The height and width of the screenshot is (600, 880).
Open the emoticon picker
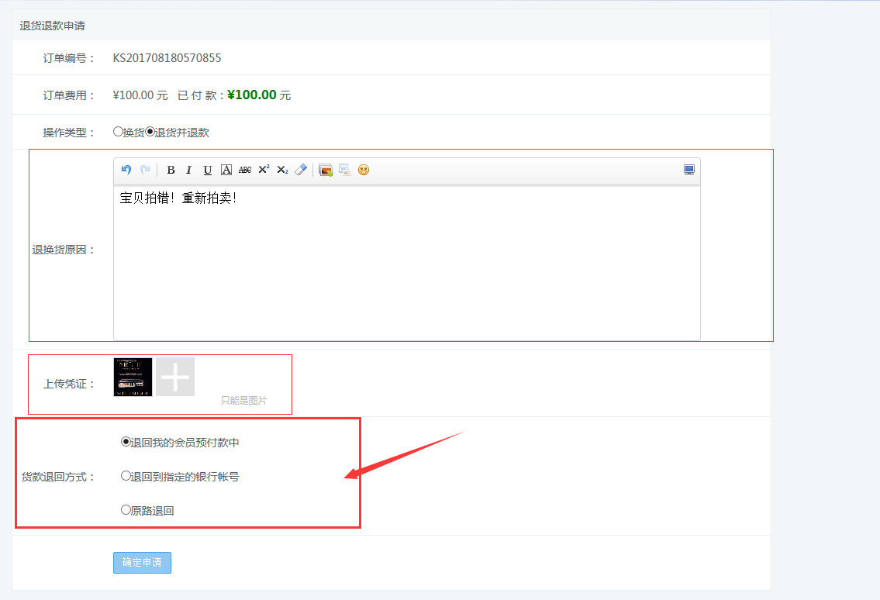click(364, 170)
